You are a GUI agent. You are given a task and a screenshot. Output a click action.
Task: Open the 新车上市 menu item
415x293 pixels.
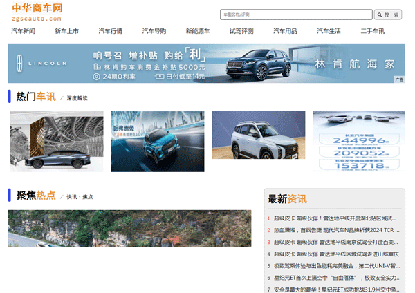66,31
